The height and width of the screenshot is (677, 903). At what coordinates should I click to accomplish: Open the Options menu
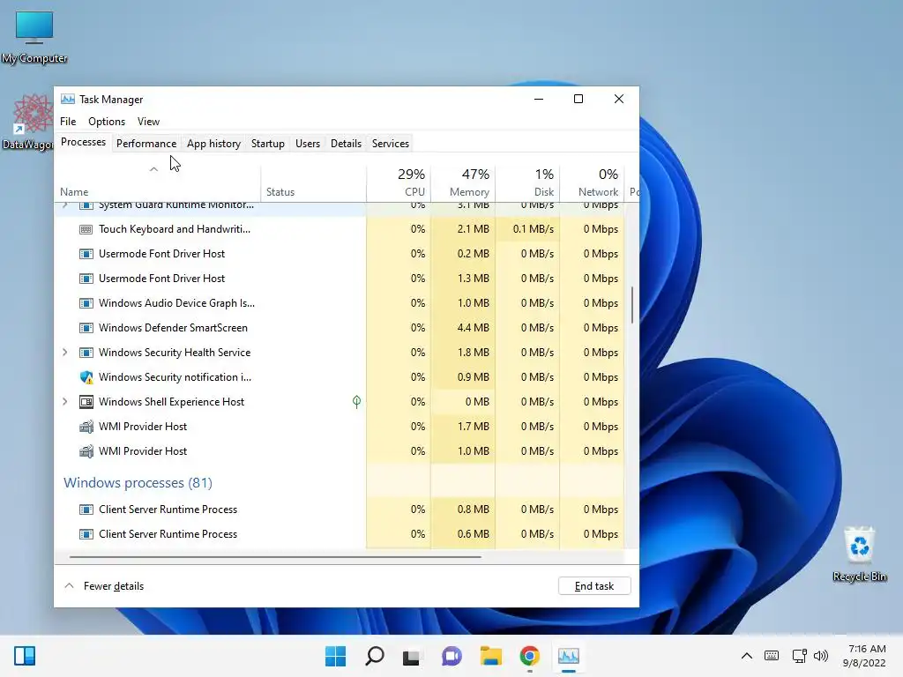click(107, 122)
